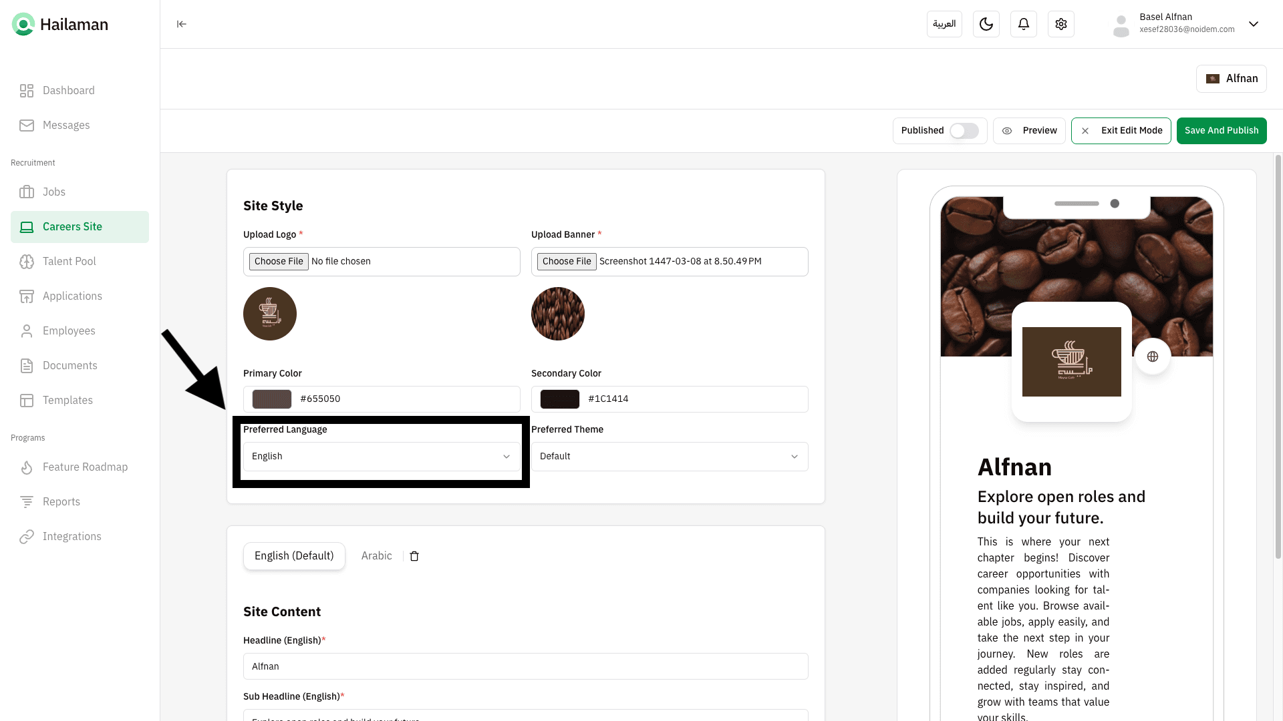
Task: Open Integrations in the sidebar
Action: [x=72, y=537]
